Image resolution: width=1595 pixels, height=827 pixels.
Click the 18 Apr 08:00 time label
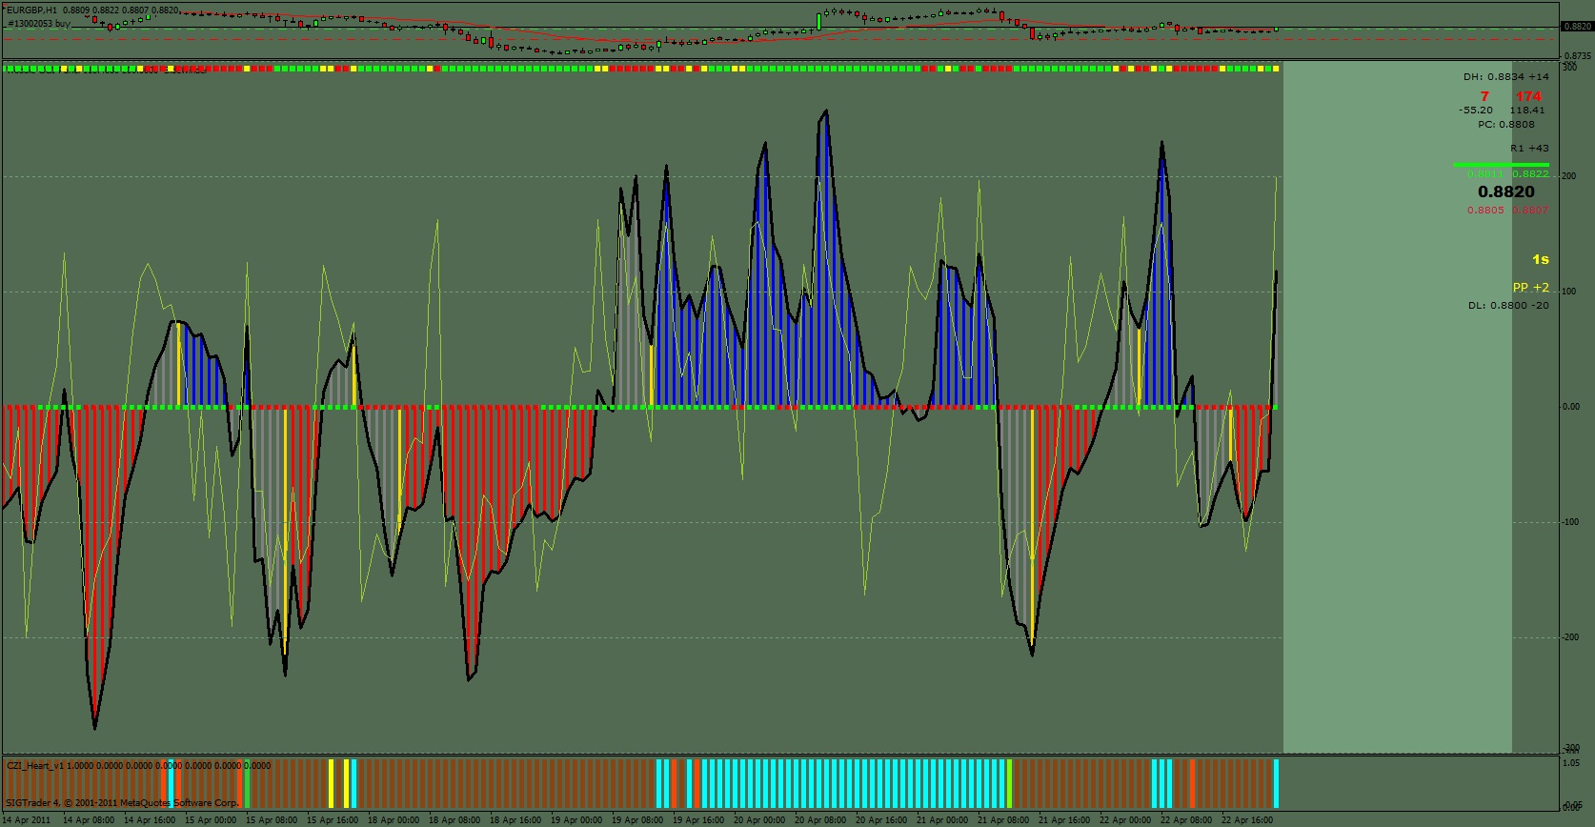pyautogui.click(x=455, y=819)
